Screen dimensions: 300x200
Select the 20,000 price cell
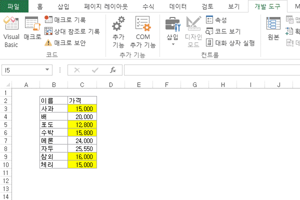pos(82,116)
